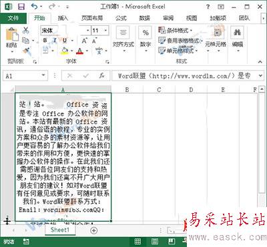The width and height of the screenshot is (267, 247).
Task: Switch to the View tab
Action: (192, 18)
